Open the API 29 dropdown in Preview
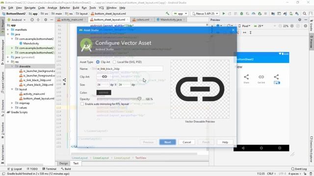Viewport: 314px width, 176px height. pos(259,26)
